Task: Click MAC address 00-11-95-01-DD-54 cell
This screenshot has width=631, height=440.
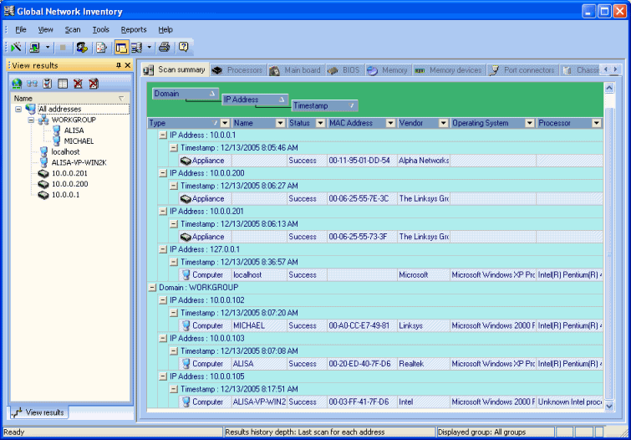Action: click(x=363, y=161)
